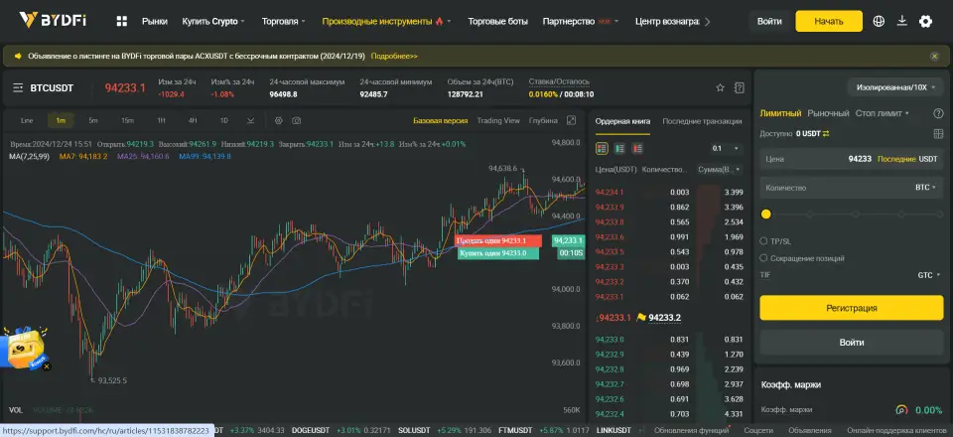Open the Сумма column unit dropdown
The image size is (953, 437).
tap(721, 170)
